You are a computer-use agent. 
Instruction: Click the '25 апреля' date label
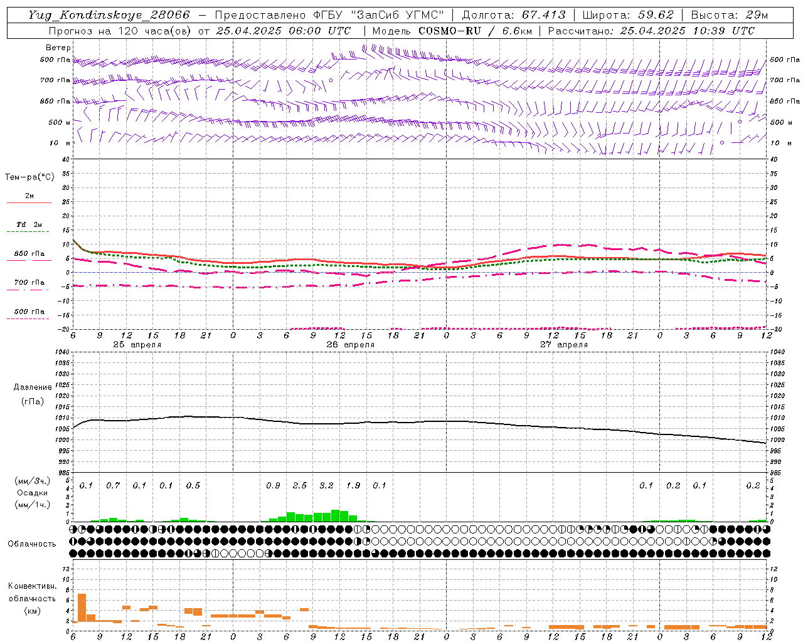click(137, 345)
